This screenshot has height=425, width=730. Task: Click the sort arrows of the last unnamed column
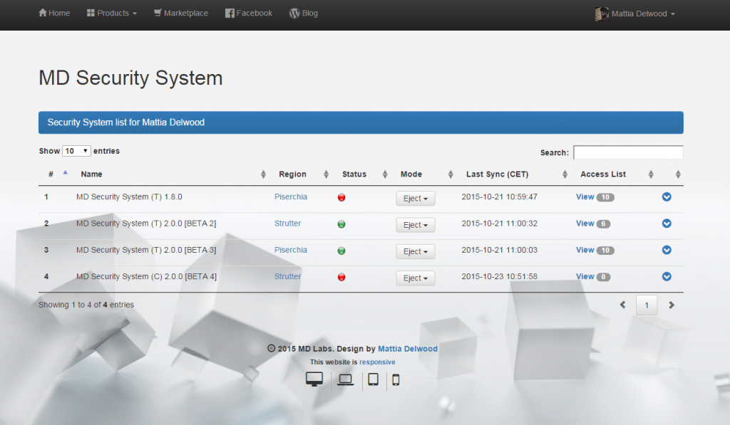[x=678, y=174]
